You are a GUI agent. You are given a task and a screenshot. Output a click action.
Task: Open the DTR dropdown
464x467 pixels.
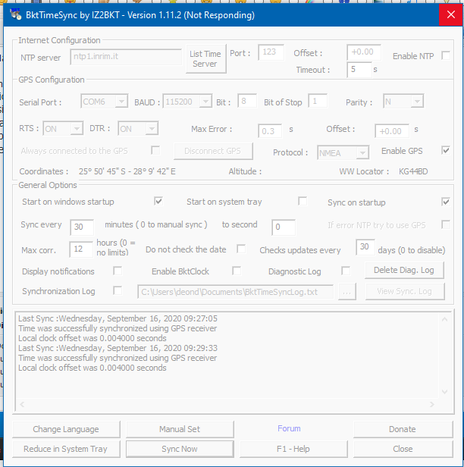tap(152, 129)
